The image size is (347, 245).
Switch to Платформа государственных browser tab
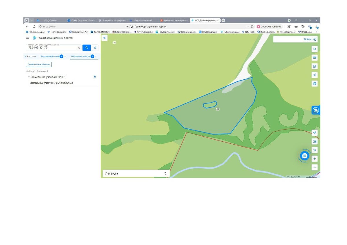pyautogui.click(x=112, y=20)
